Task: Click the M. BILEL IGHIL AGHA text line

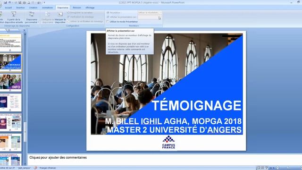Action: [173, 121]
